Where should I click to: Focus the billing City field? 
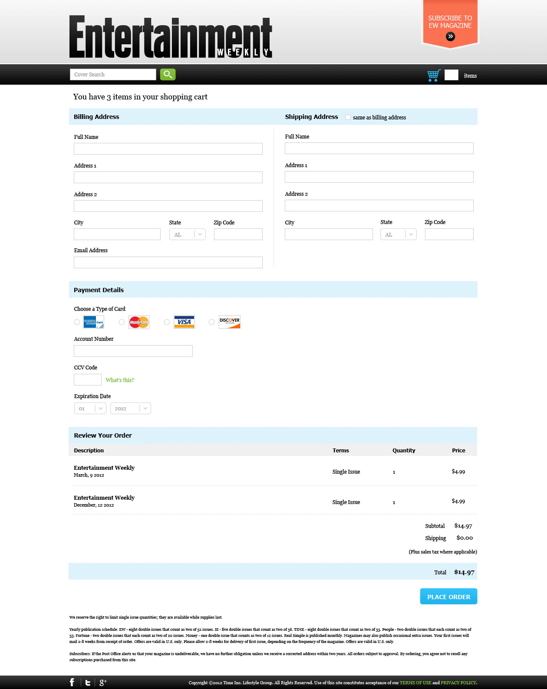coord(117,234)
